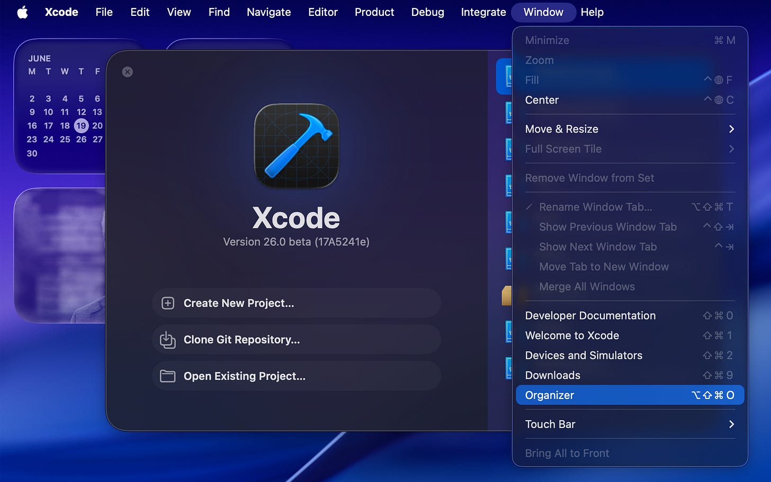The image size is (771, 482).
Task: Click the Create New Project button
Action: click(297, 303)
